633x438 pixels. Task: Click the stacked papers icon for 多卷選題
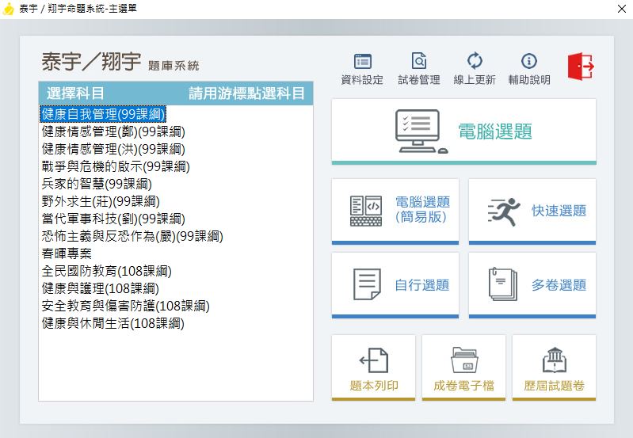(x=502, y=284)
